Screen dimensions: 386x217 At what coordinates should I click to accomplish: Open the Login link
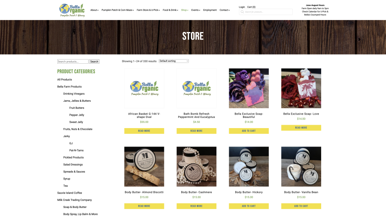coord(242,7)
